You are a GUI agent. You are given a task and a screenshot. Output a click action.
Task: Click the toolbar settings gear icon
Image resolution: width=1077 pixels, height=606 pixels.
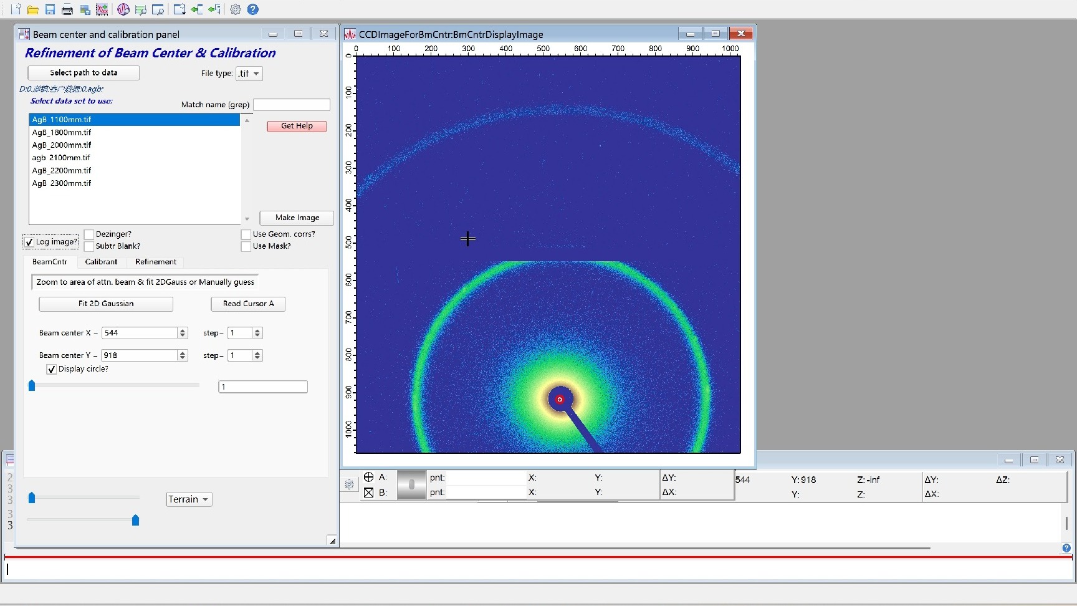(236, 9)
